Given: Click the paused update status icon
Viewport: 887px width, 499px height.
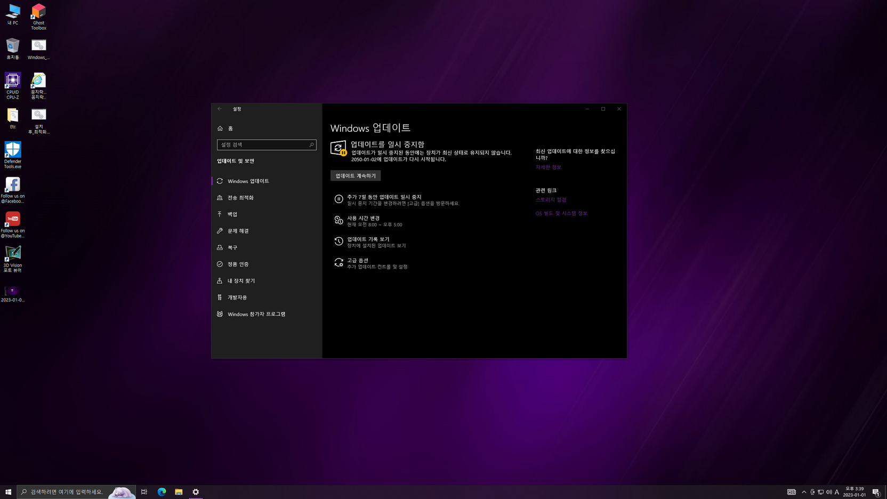Looking at the screenshot, I should 338,148.
